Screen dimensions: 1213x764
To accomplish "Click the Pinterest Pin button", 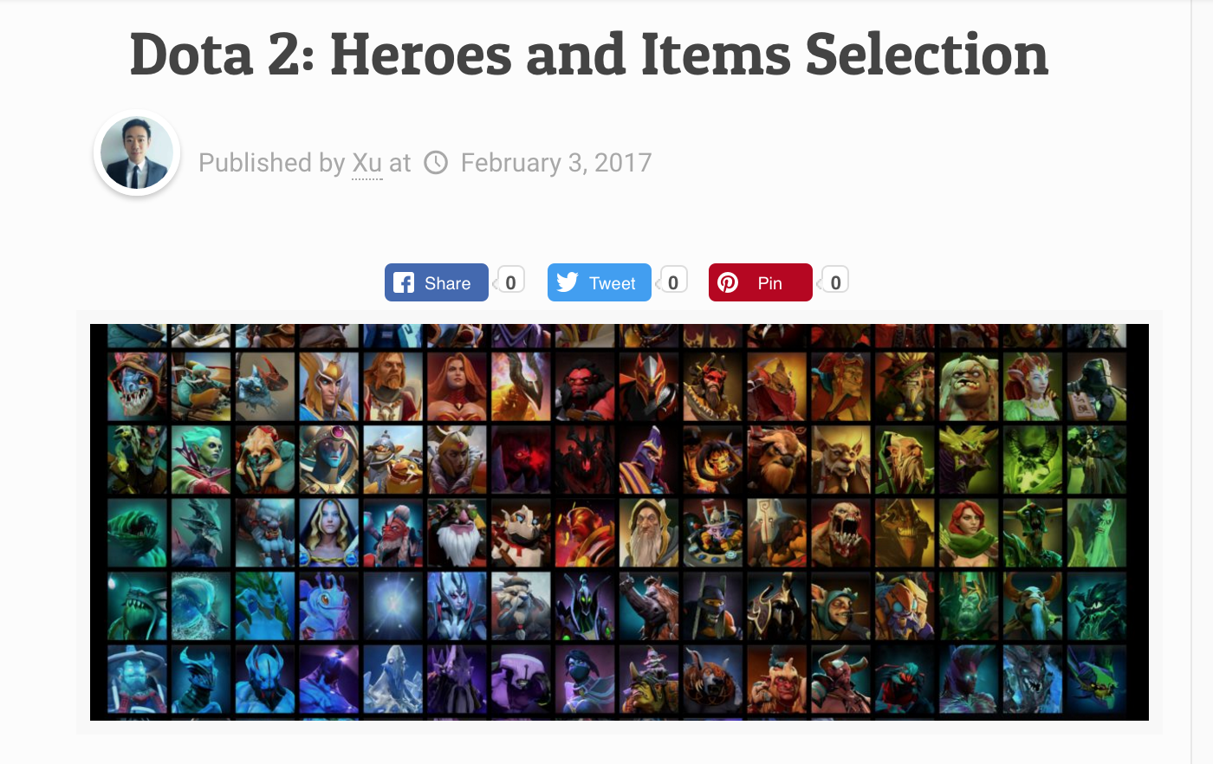I will pos(761,282).
